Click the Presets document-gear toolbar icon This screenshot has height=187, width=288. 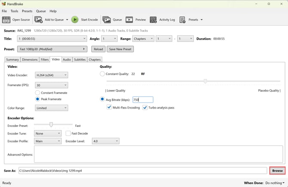[182, 20]
